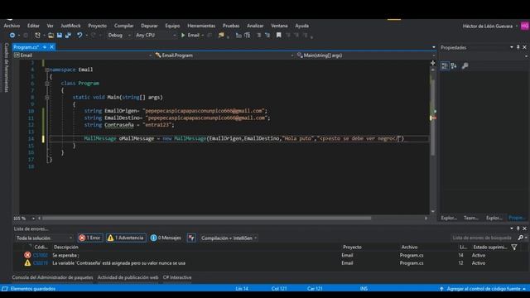Start debugging with green play Email
530x298 pixels.
[190, 35]
